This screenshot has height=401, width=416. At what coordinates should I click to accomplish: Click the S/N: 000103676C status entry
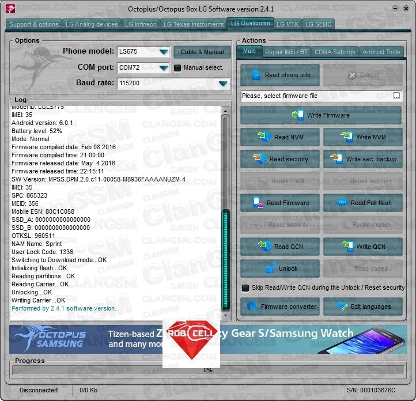pos(371,390)
